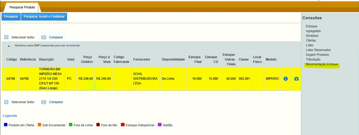Open the Sugerir Produtos link

pyautogui.click(x=318, y=55)
